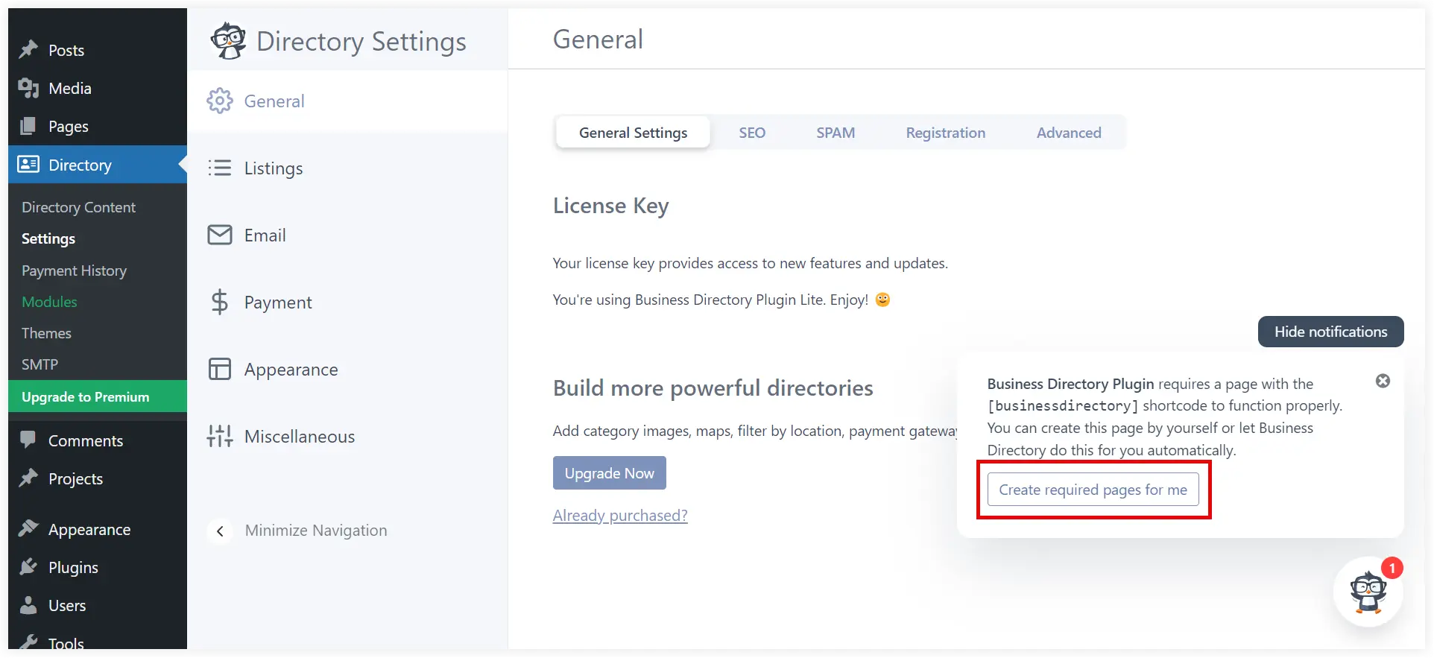Screen dimensions: 1434x658
Task: Click the Miscellaneous sliders icon
Action: tap(220, 436)
